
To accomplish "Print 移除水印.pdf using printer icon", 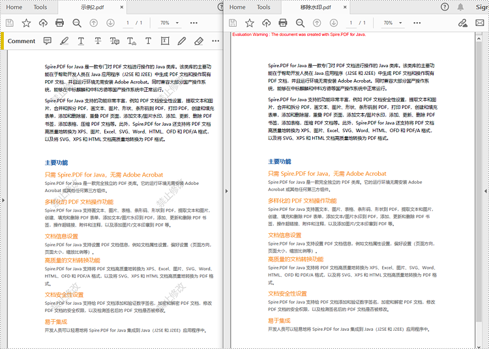I will point(283,23).
